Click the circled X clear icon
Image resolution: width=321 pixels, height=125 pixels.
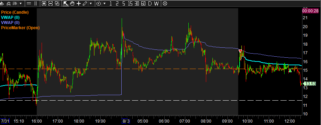pos(165,3)
